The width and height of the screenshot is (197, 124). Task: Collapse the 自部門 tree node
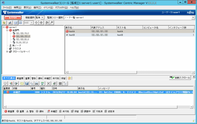(7, 30)
